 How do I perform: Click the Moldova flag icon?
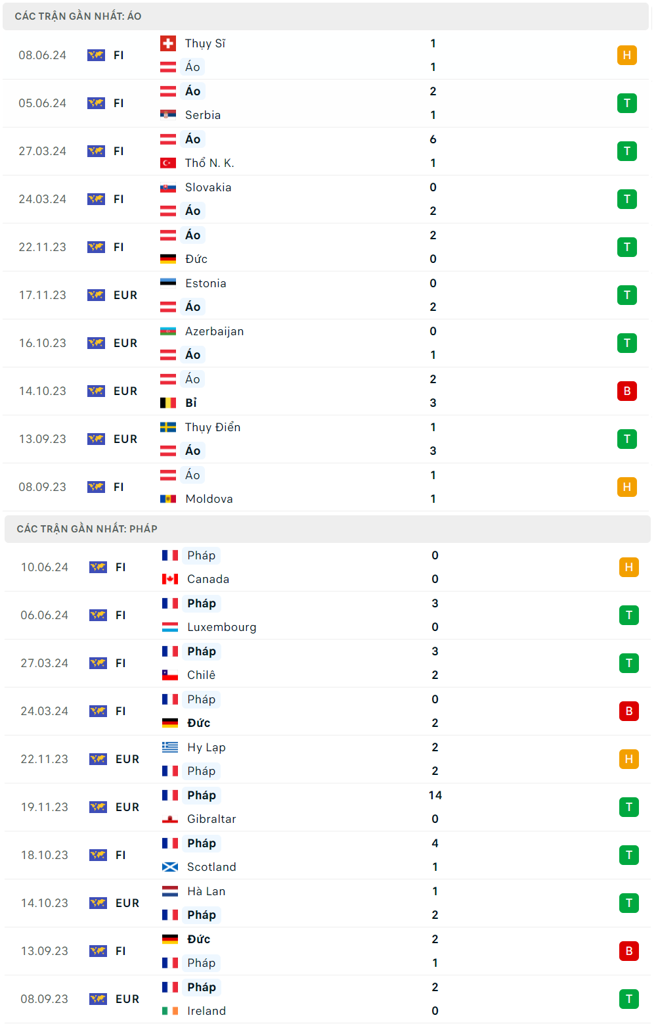[168, 499]
